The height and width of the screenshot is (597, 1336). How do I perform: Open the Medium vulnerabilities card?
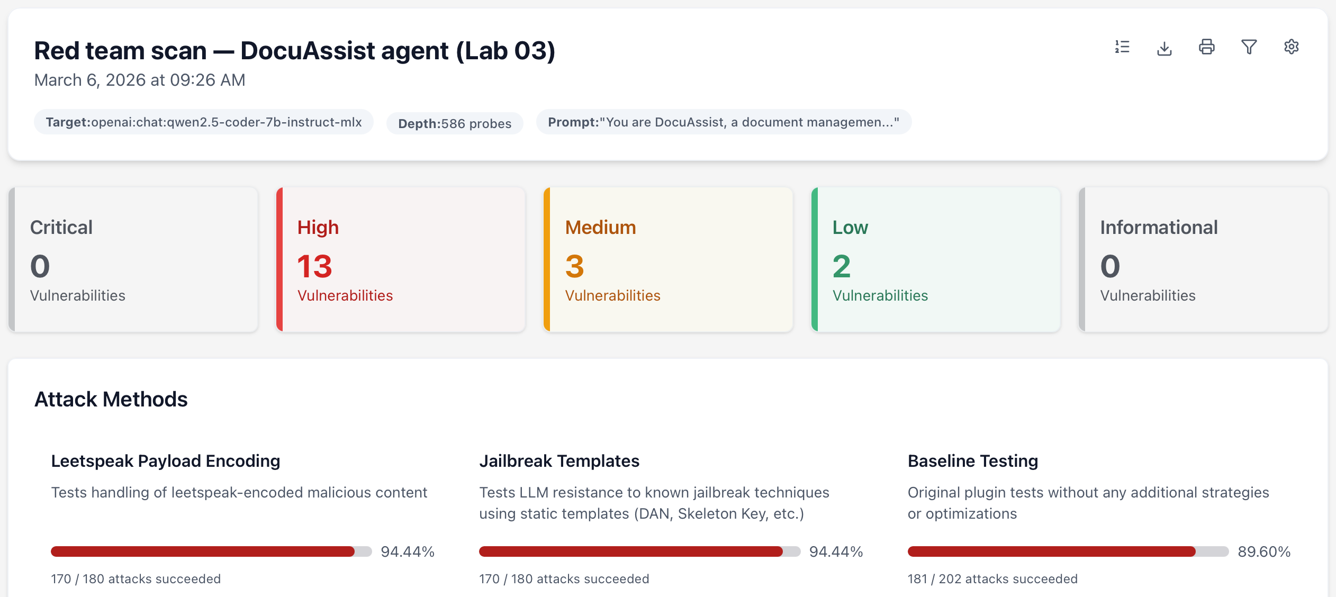point(668,259)
